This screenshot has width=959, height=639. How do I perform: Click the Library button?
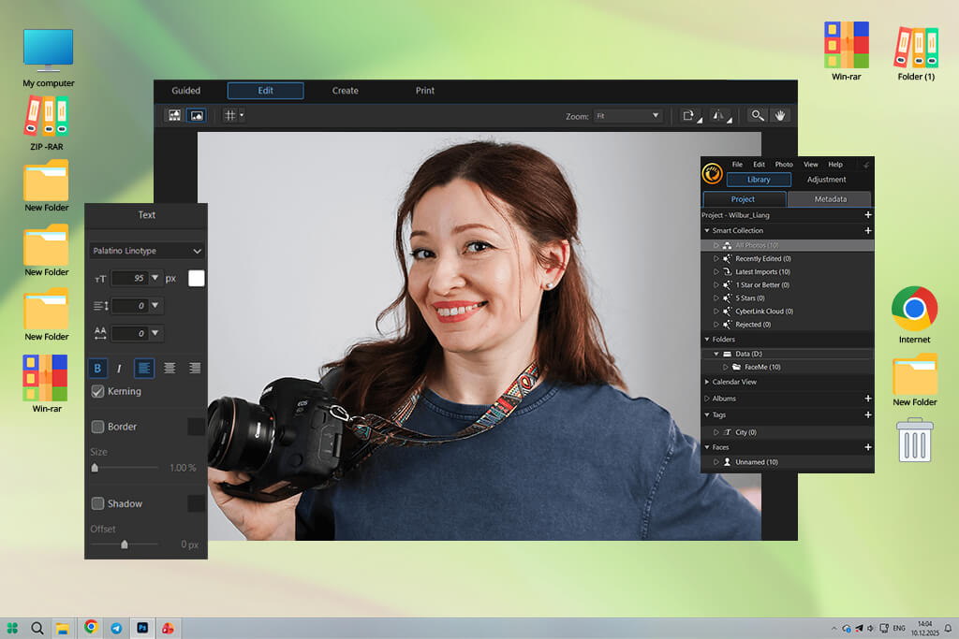(x=759, y=180)
